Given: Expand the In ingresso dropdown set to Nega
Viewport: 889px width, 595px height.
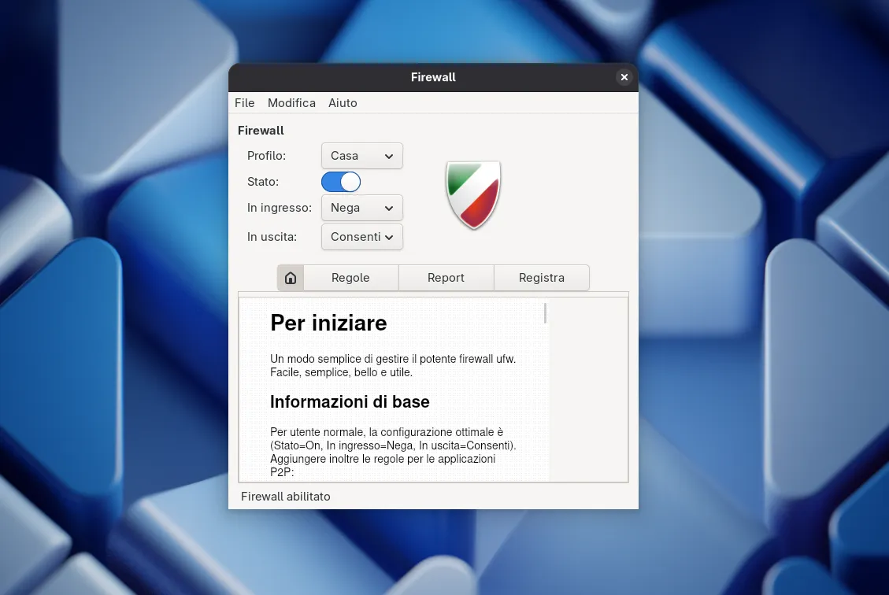Looking at the screenshot, I should pyautogui.click(x=361, y=208).
